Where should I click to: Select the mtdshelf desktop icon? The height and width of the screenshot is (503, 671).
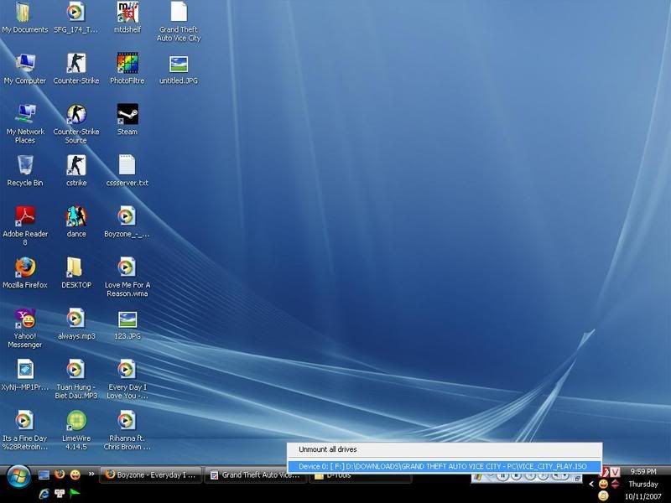pos(127,17)
